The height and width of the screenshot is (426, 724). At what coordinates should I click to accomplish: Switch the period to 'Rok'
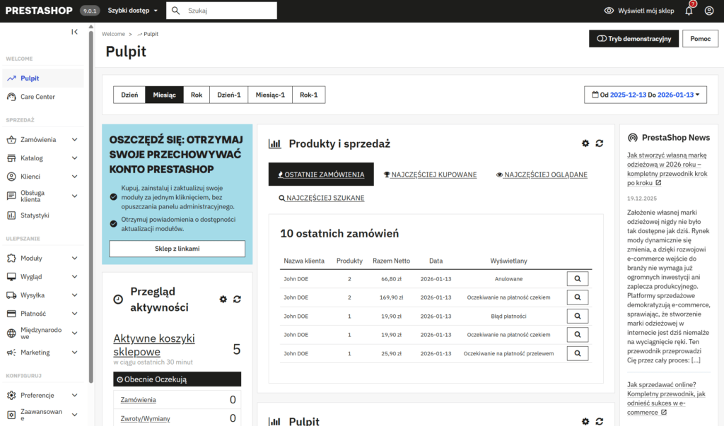196,94
